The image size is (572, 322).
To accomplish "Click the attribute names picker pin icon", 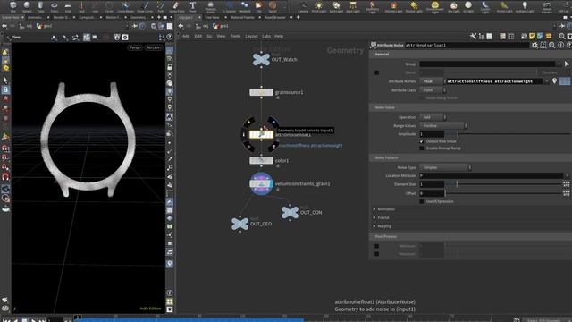I will [x=554, y=81].
